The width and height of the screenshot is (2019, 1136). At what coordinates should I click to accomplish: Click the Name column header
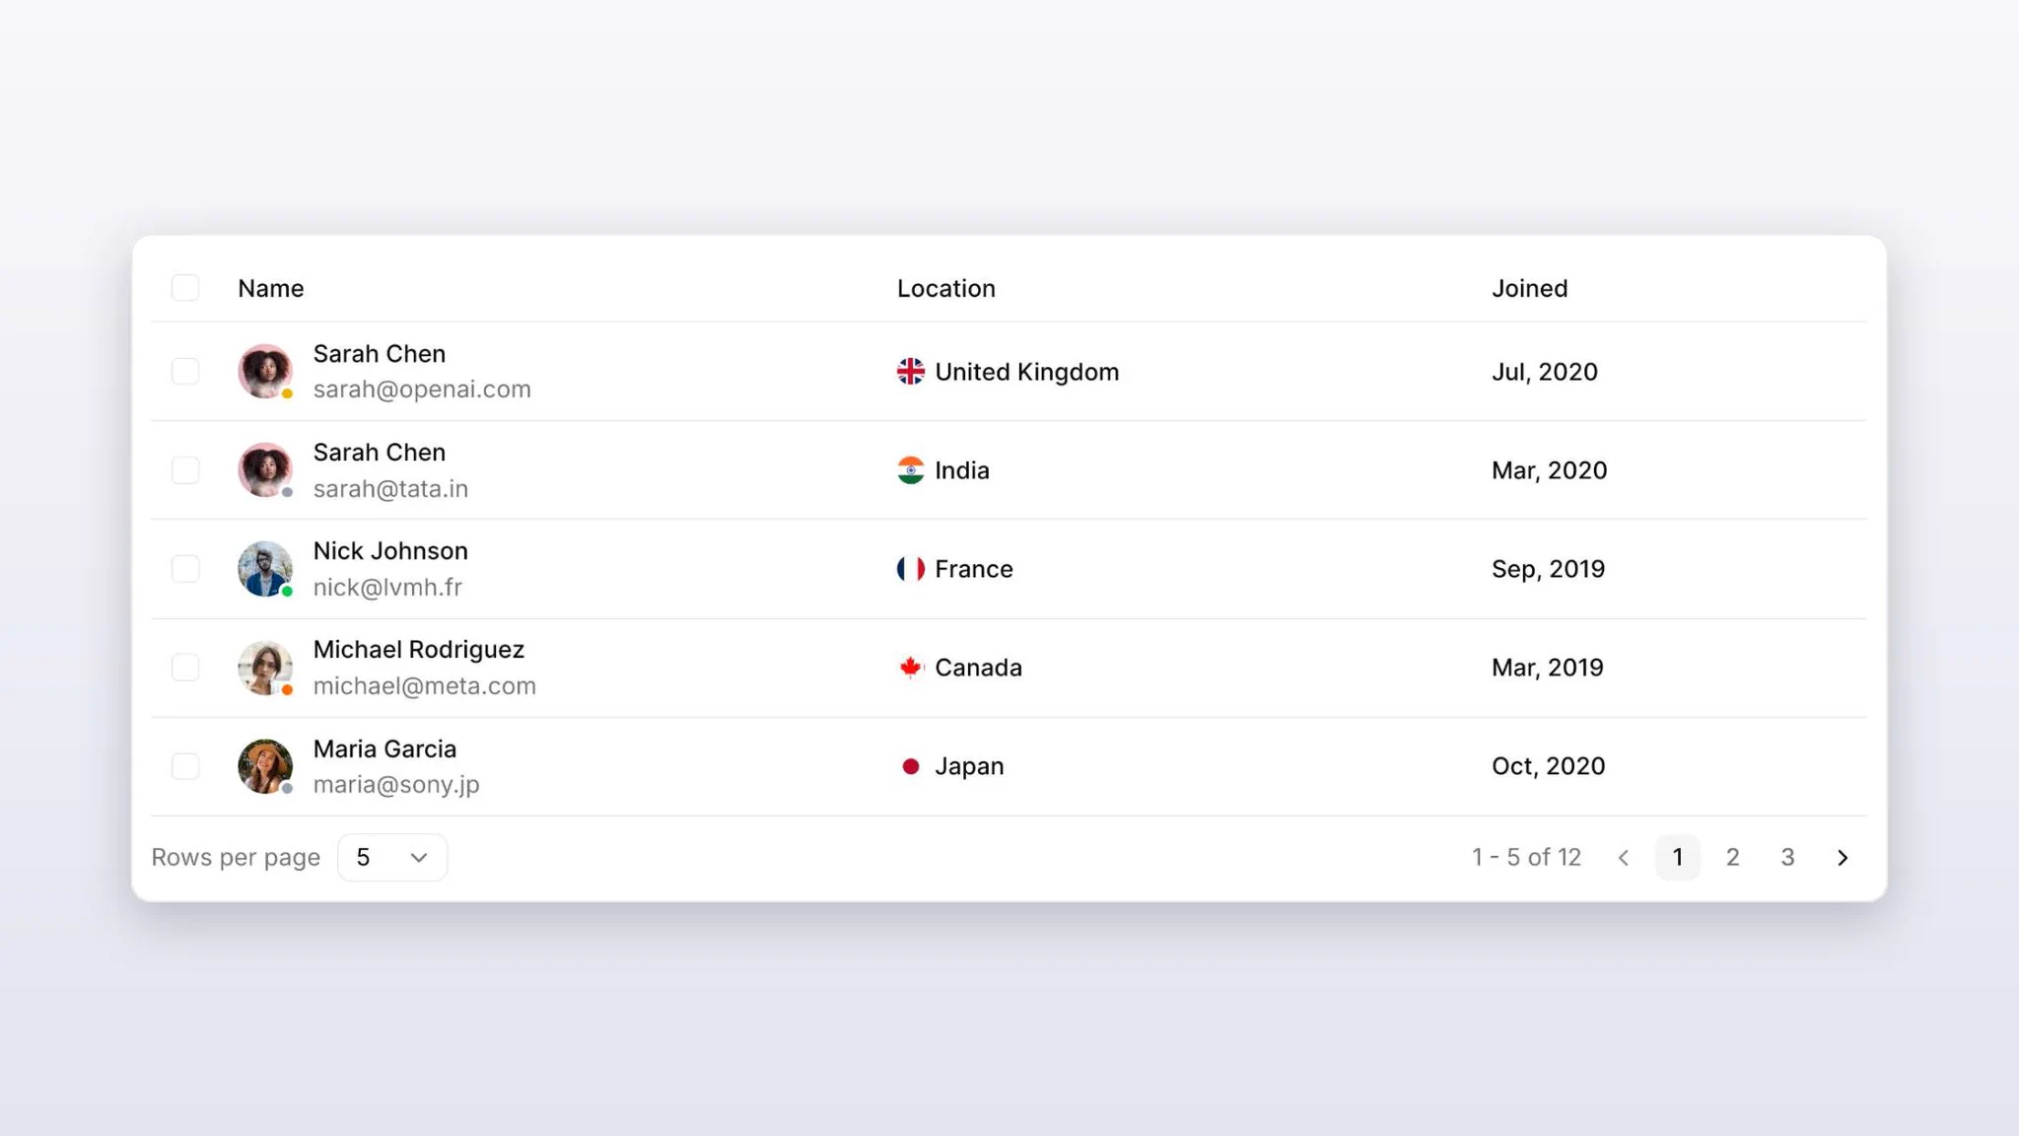pyautogui.click(x=271, y=289)
